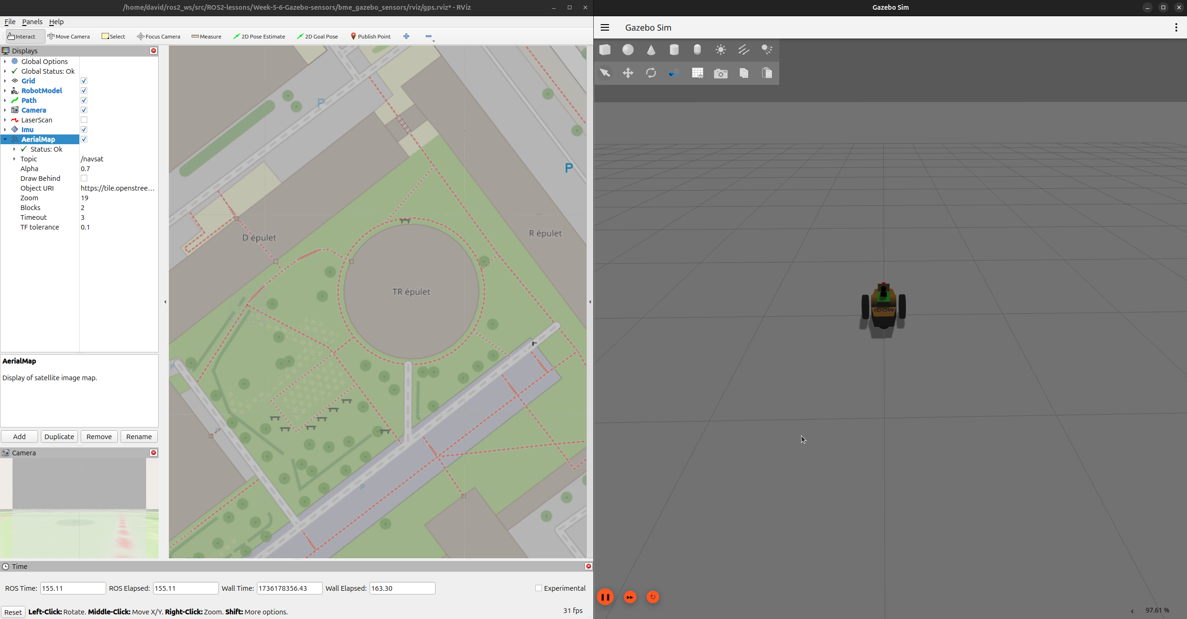The height and width of the screenshot is (619, 1187).
Task: Uncheck the Imu display checkbox
Action: click(84, 129)
